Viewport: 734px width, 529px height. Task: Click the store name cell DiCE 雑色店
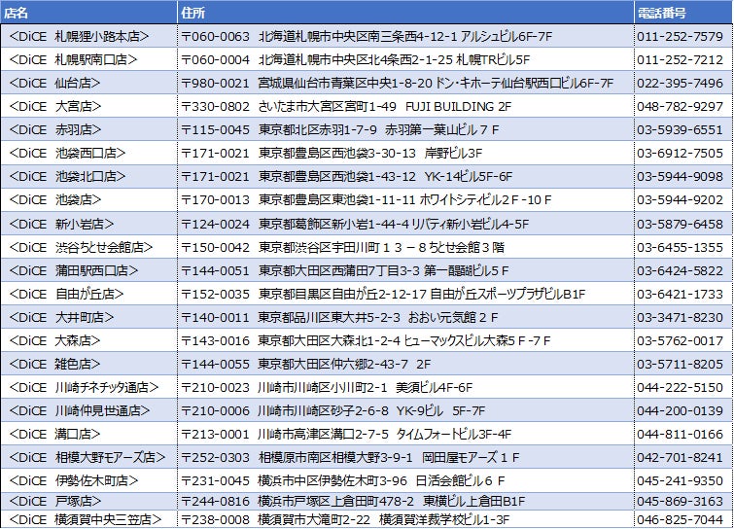(88, 365)
